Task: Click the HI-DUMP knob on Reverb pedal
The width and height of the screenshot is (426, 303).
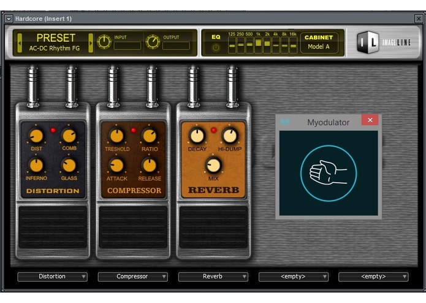Action: pyautogui.click(x=230, y=136)
